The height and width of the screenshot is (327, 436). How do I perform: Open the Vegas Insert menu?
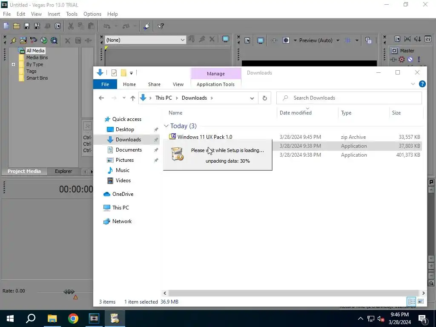54,14
